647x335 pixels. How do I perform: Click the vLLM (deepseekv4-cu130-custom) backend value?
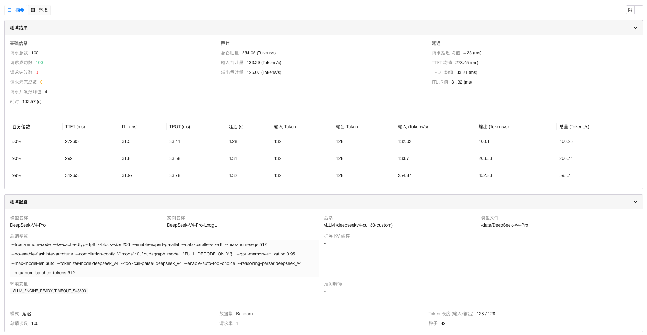point(358,225)
